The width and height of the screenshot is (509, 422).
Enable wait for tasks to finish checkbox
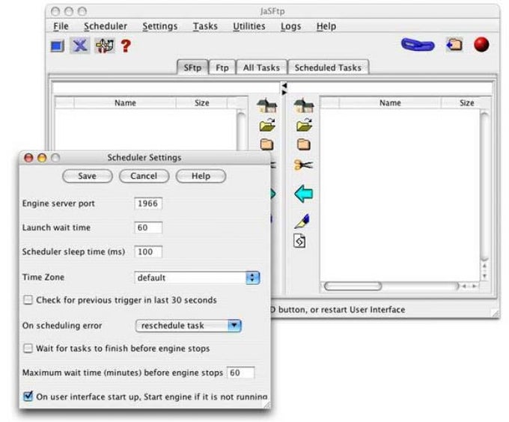click(x=28, y=349)
